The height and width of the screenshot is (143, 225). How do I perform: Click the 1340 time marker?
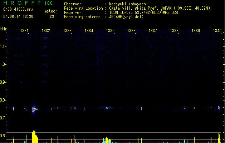point(217,30)
